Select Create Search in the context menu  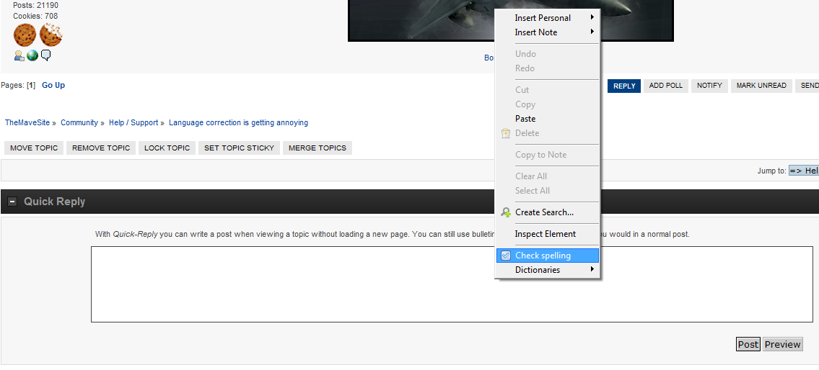point(544,212)
